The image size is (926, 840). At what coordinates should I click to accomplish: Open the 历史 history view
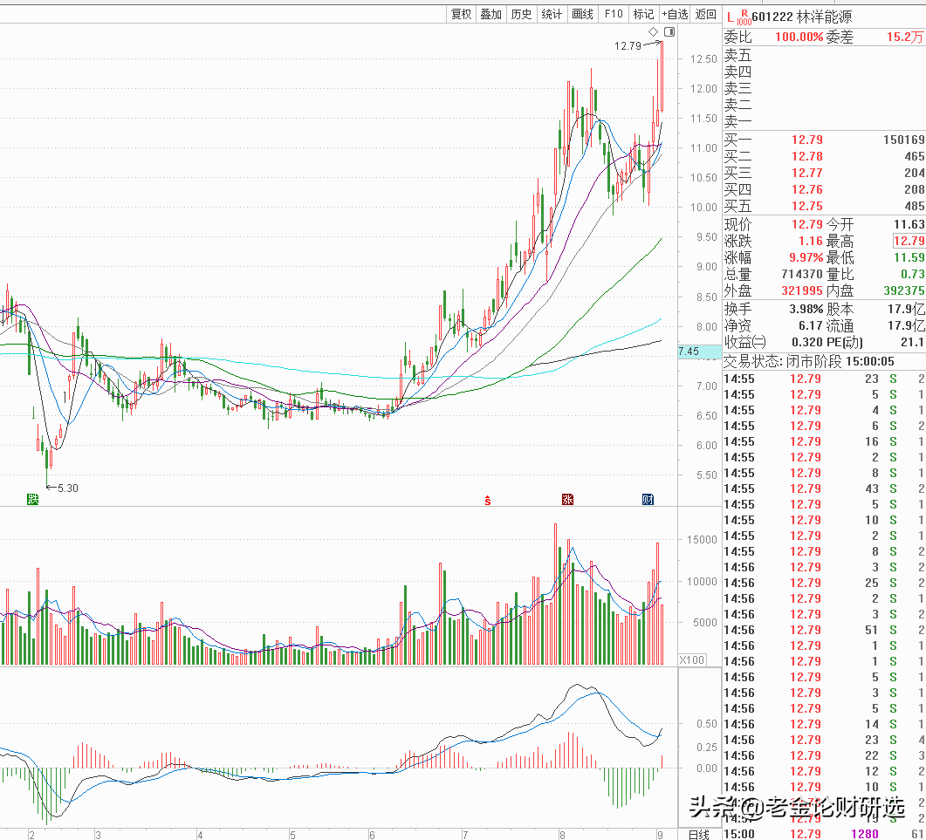(522, 14)
